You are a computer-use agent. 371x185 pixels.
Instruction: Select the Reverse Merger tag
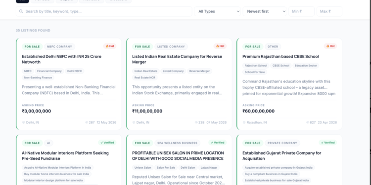(x=199, y=71)
